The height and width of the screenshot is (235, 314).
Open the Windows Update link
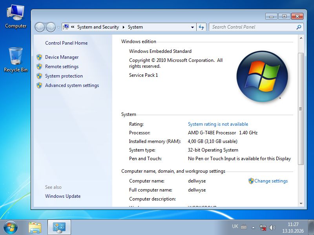click(x=63, y=196)
